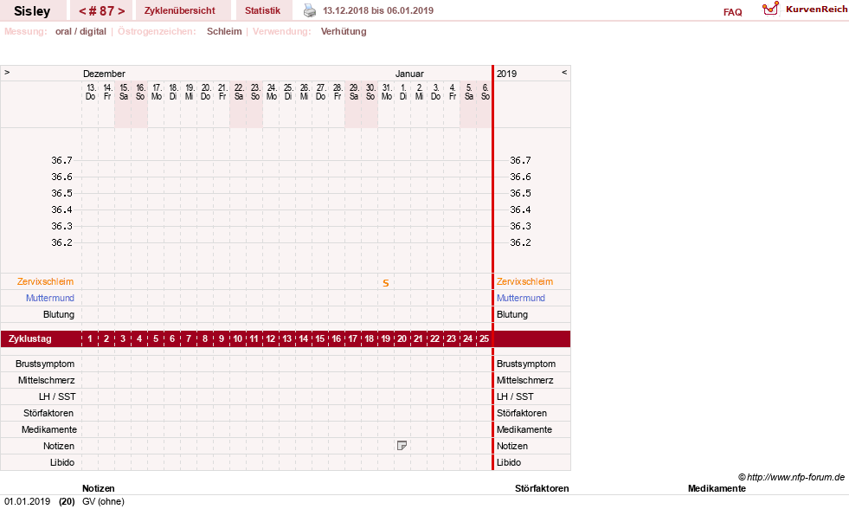Click date column 31. Mo
This screenshot has height=522, width=849.
tap(387, 92)
